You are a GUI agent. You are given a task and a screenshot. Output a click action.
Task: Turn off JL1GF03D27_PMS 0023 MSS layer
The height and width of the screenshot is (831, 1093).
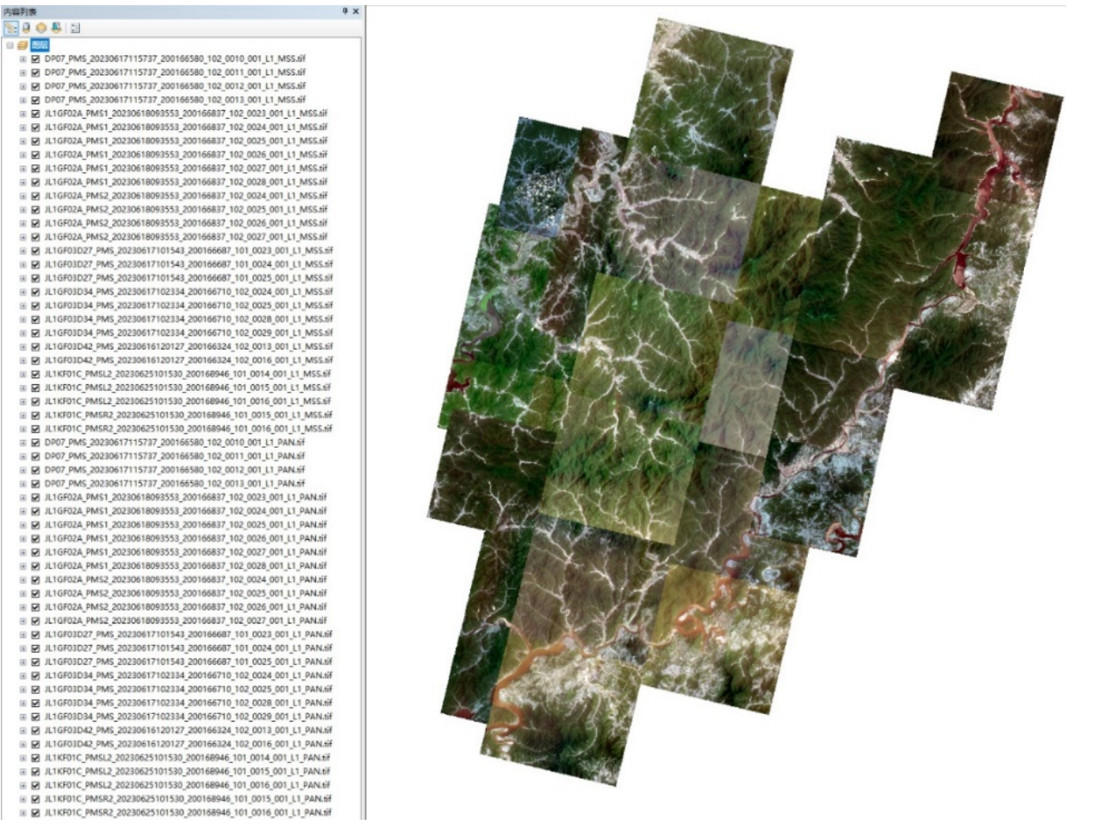(x=35, y=251)
